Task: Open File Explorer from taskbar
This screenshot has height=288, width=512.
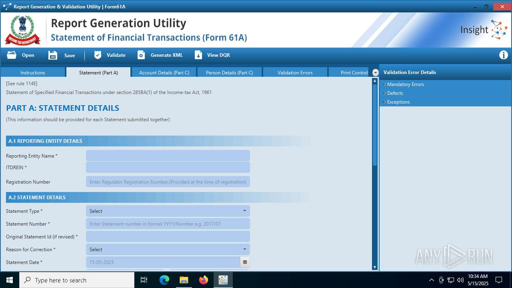Action: [x=184, y=280]
